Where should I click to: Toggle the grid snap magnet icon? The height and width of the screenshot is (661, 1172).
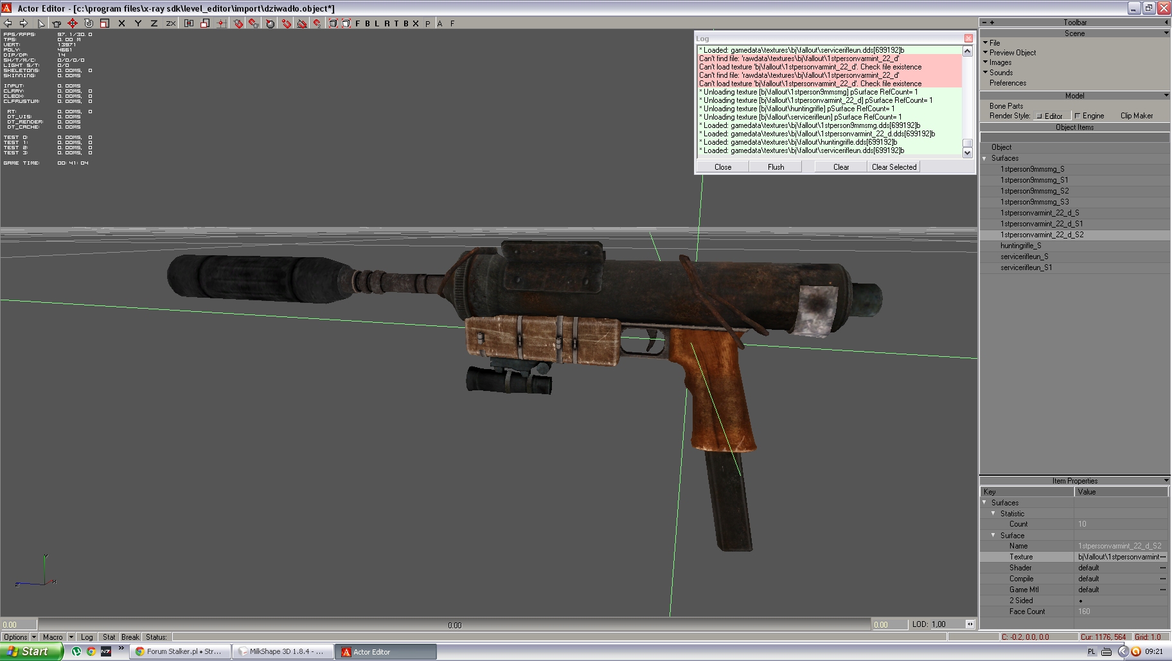coord(238,23)
